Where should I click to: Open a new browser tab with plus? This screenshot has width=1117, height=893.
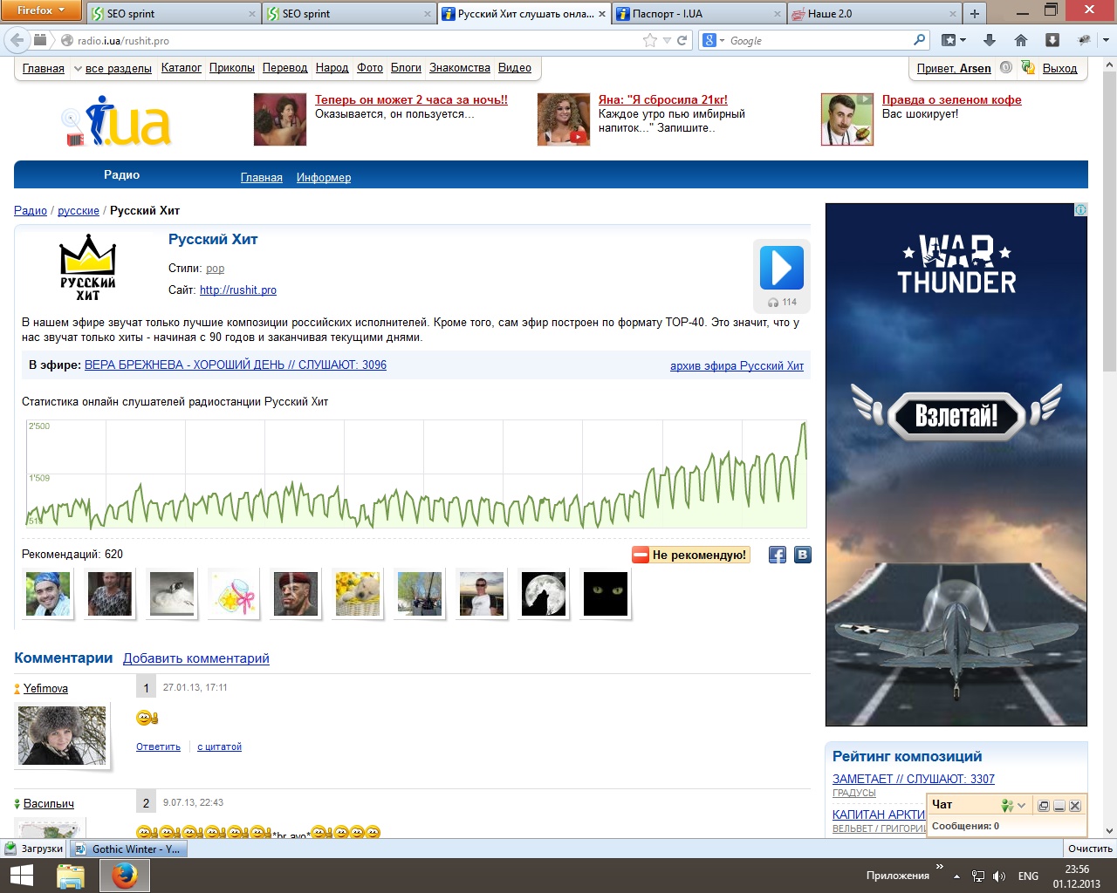coord(975,13)
